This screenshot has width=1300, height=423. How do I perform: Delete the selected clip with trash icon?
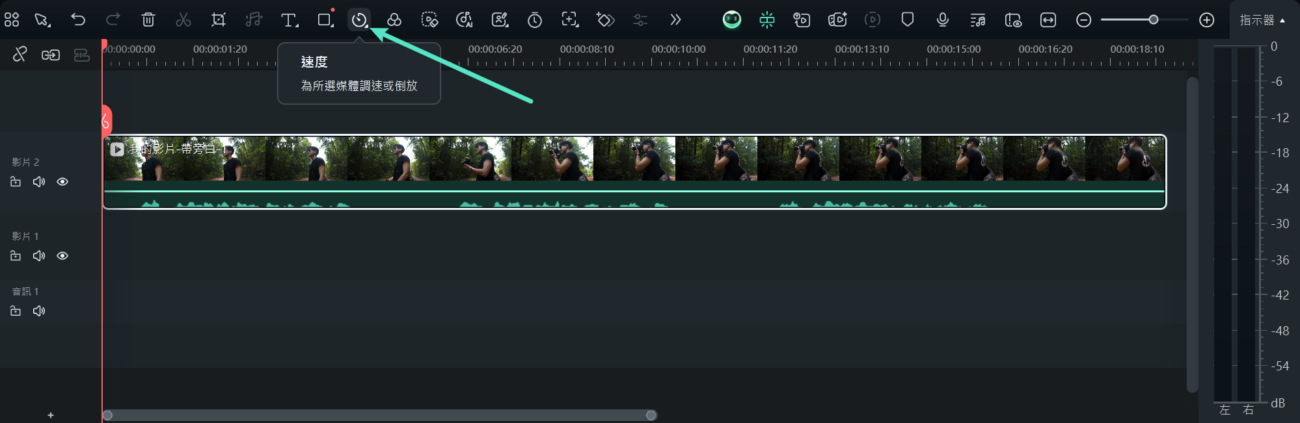tap(148, 19)
